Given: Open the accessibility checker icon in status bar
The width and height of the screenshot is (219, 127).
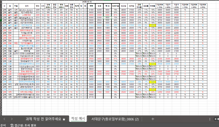Looking at the screenshot, I should pos(12,125).
